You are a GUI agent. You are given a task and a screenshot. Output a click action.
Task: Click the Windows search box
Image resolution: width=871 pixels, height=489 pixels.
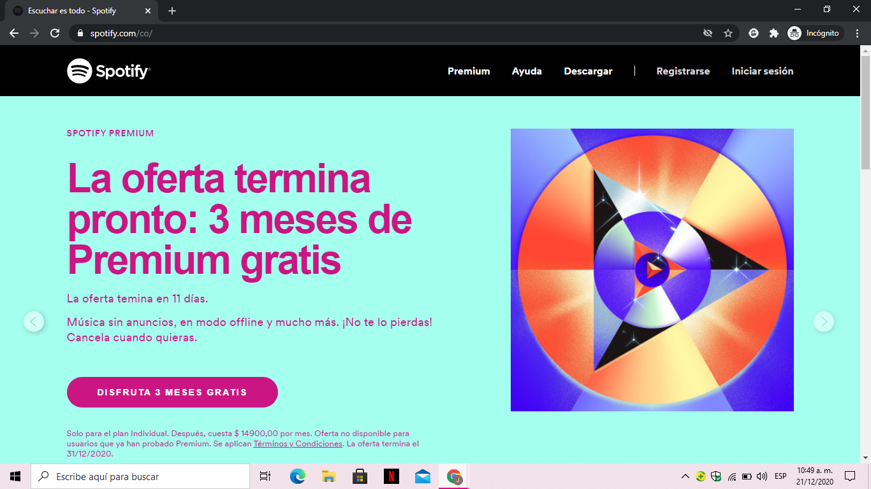[140, 476]
